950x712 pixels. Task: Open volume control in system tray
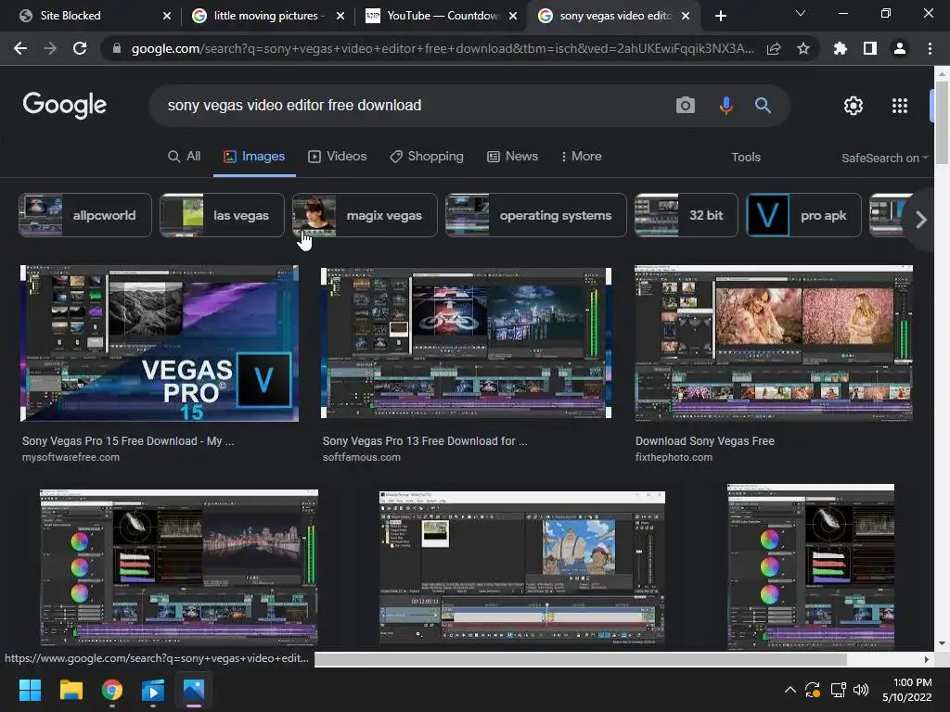(x=860, y=690)
